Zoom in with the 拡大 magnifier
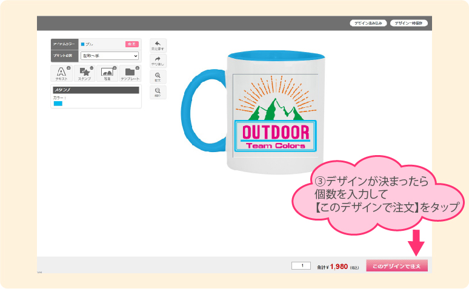 [x=158, y=77]
